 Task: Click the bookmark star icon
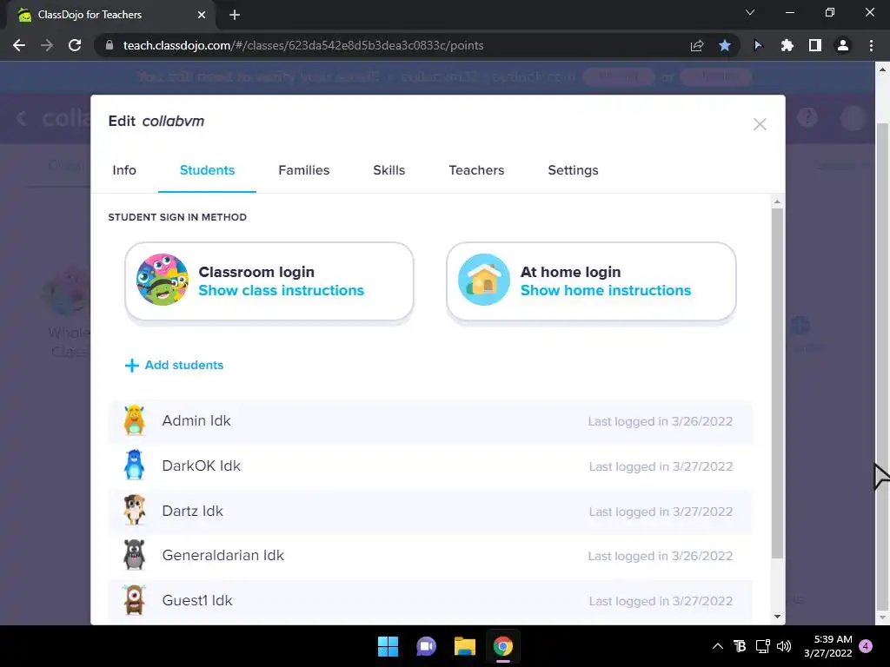click(725, 45)
